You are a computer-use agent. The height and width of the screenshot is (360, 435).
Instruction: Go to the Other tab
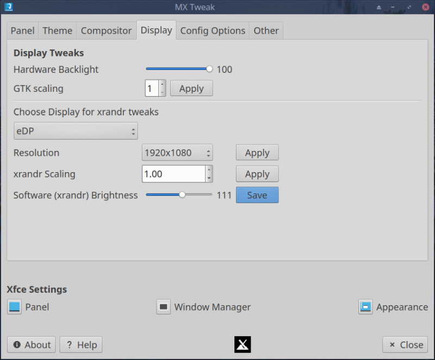pos(266,30)
